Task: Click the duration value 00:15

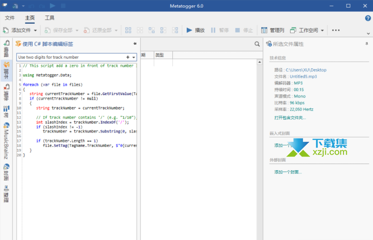Action: pyautogui.click(x=299, y=90)
